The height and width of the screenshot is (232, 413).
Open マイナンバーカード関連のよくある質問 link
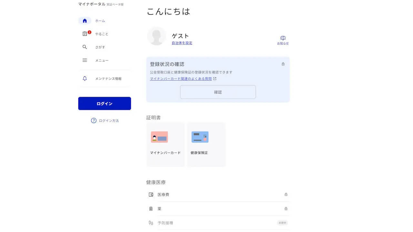coord(181,79)
